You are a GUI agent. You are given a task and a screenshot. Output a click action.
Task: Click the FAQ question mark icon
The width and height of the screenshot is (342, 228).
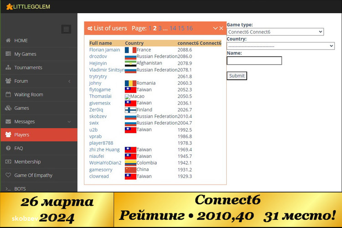(x=8, y=148)
